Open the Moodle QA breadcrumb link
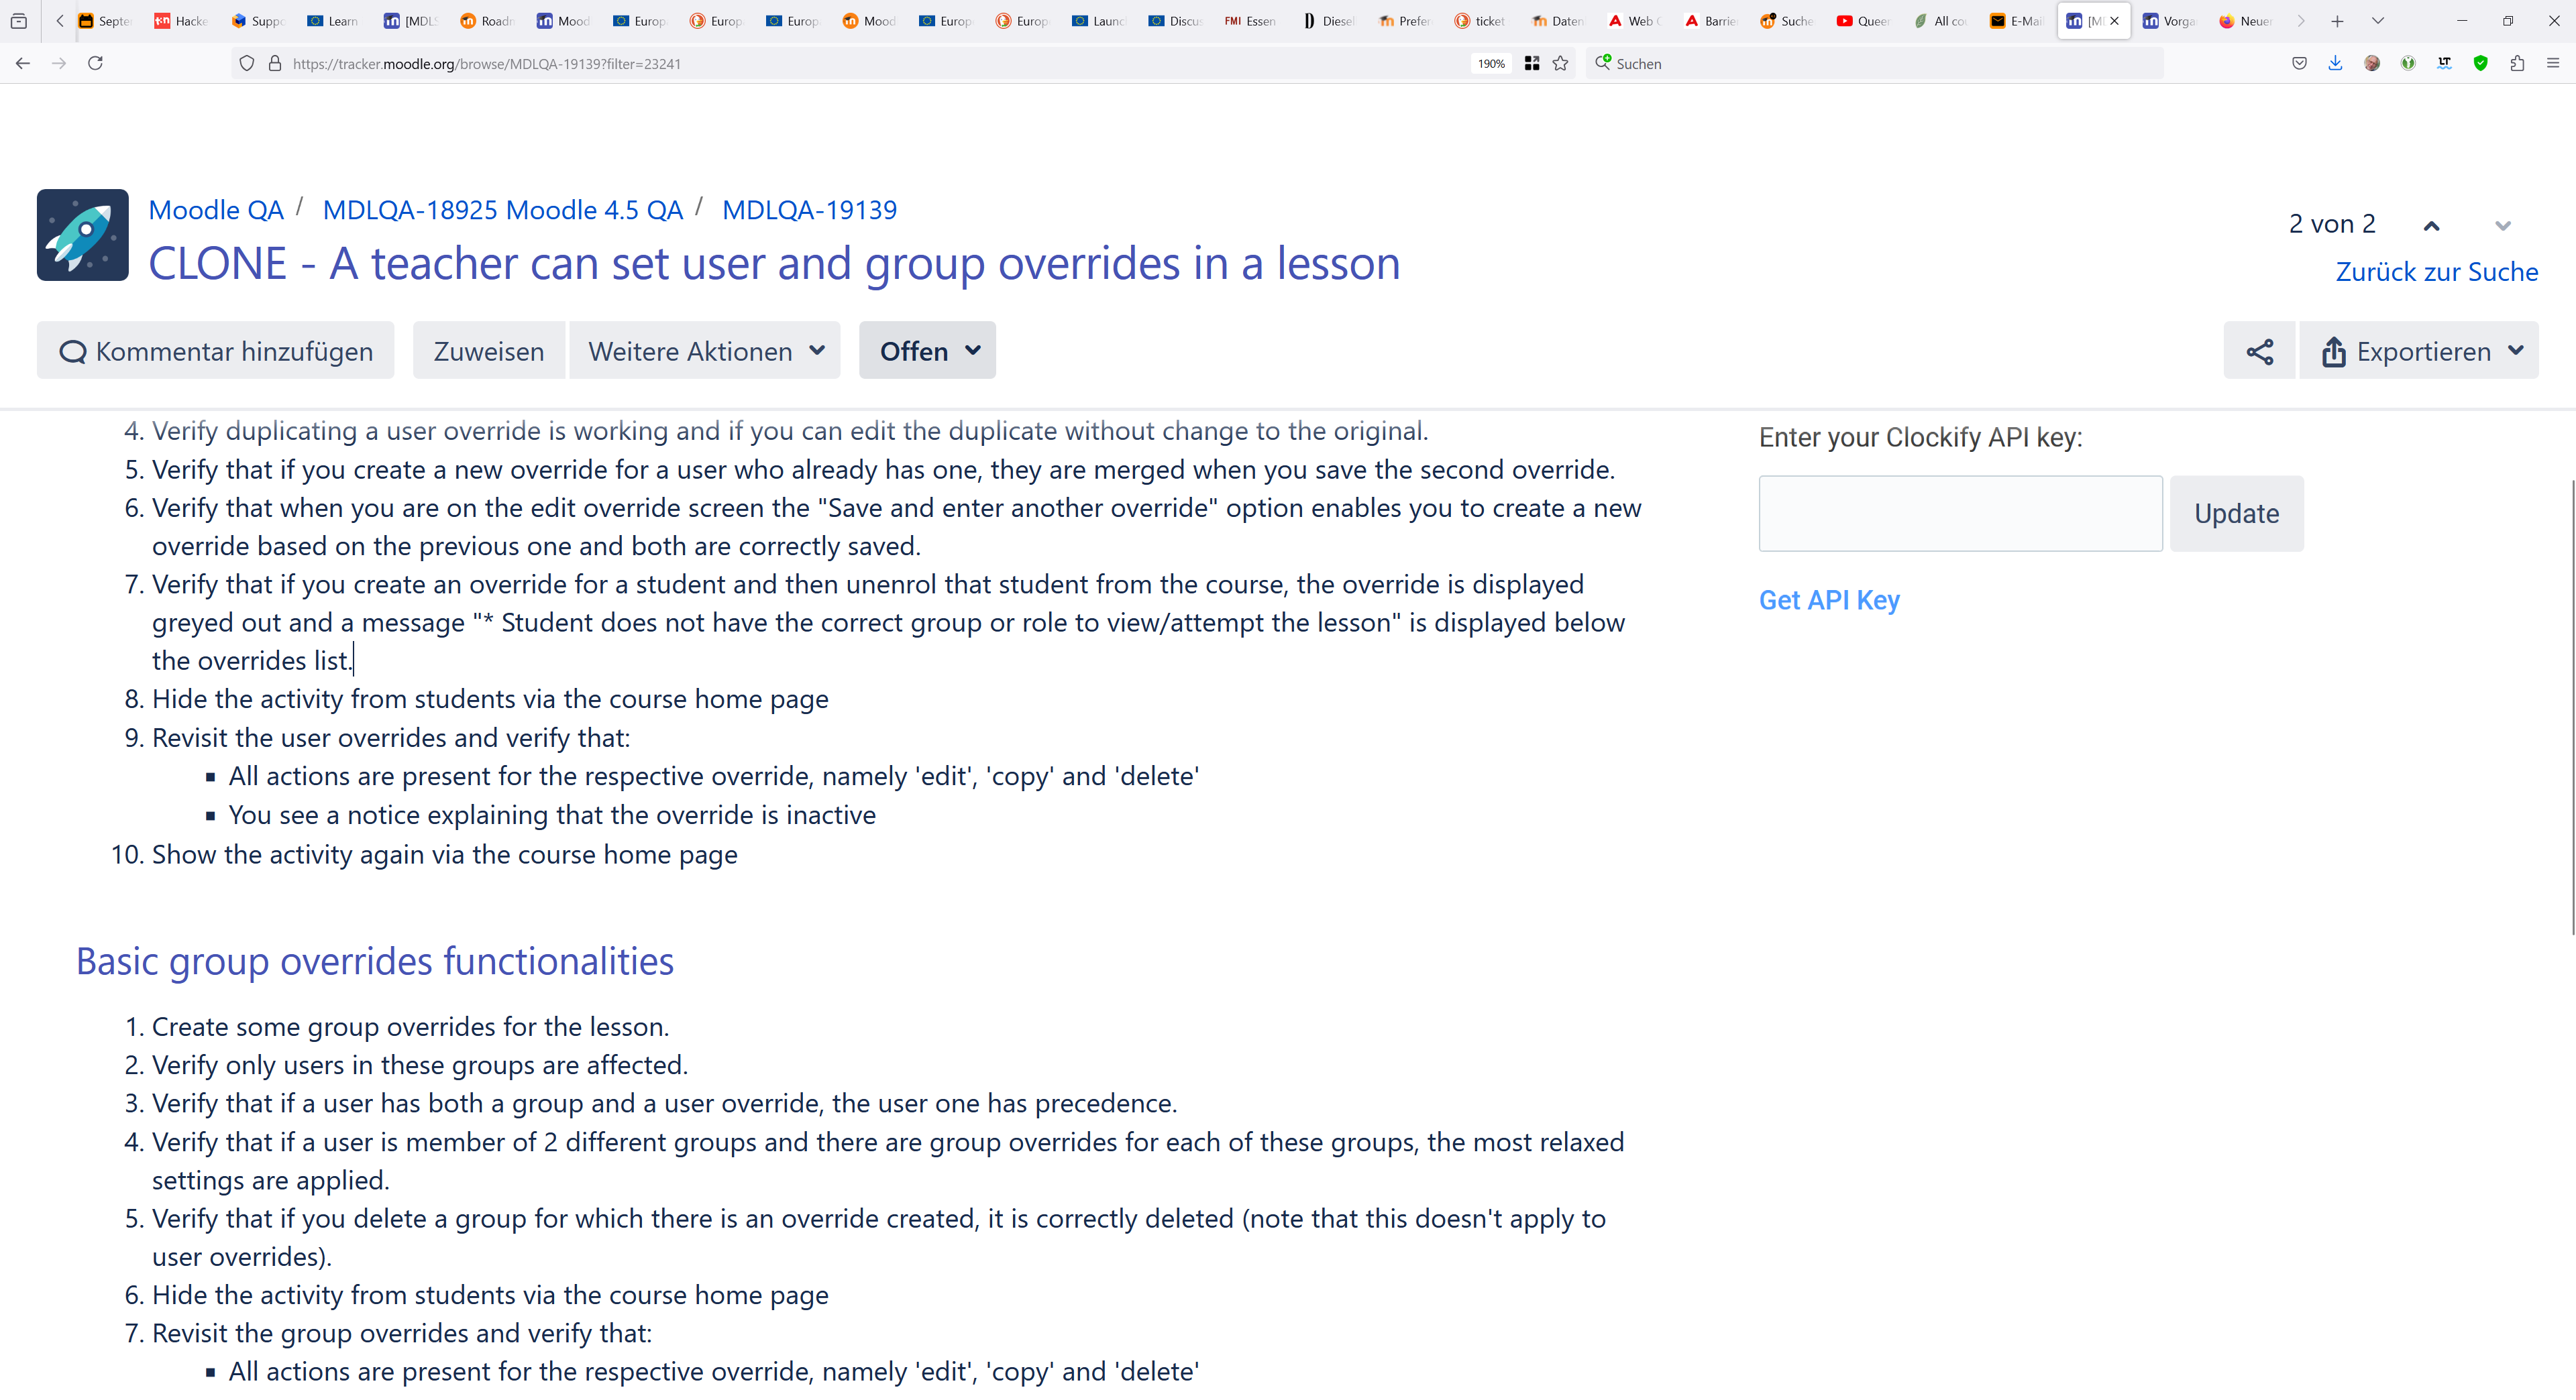The width and height of the screenshot is (2576, 1400). tap(216, 210)
